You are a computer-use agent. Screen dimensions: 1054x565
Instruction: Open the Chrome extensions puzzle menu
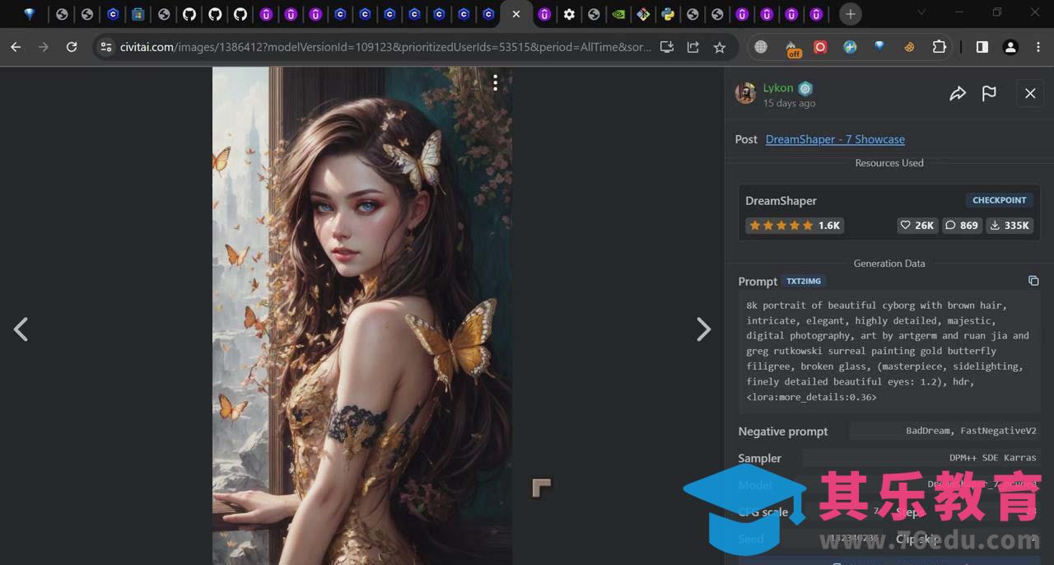tap(939, 47)
